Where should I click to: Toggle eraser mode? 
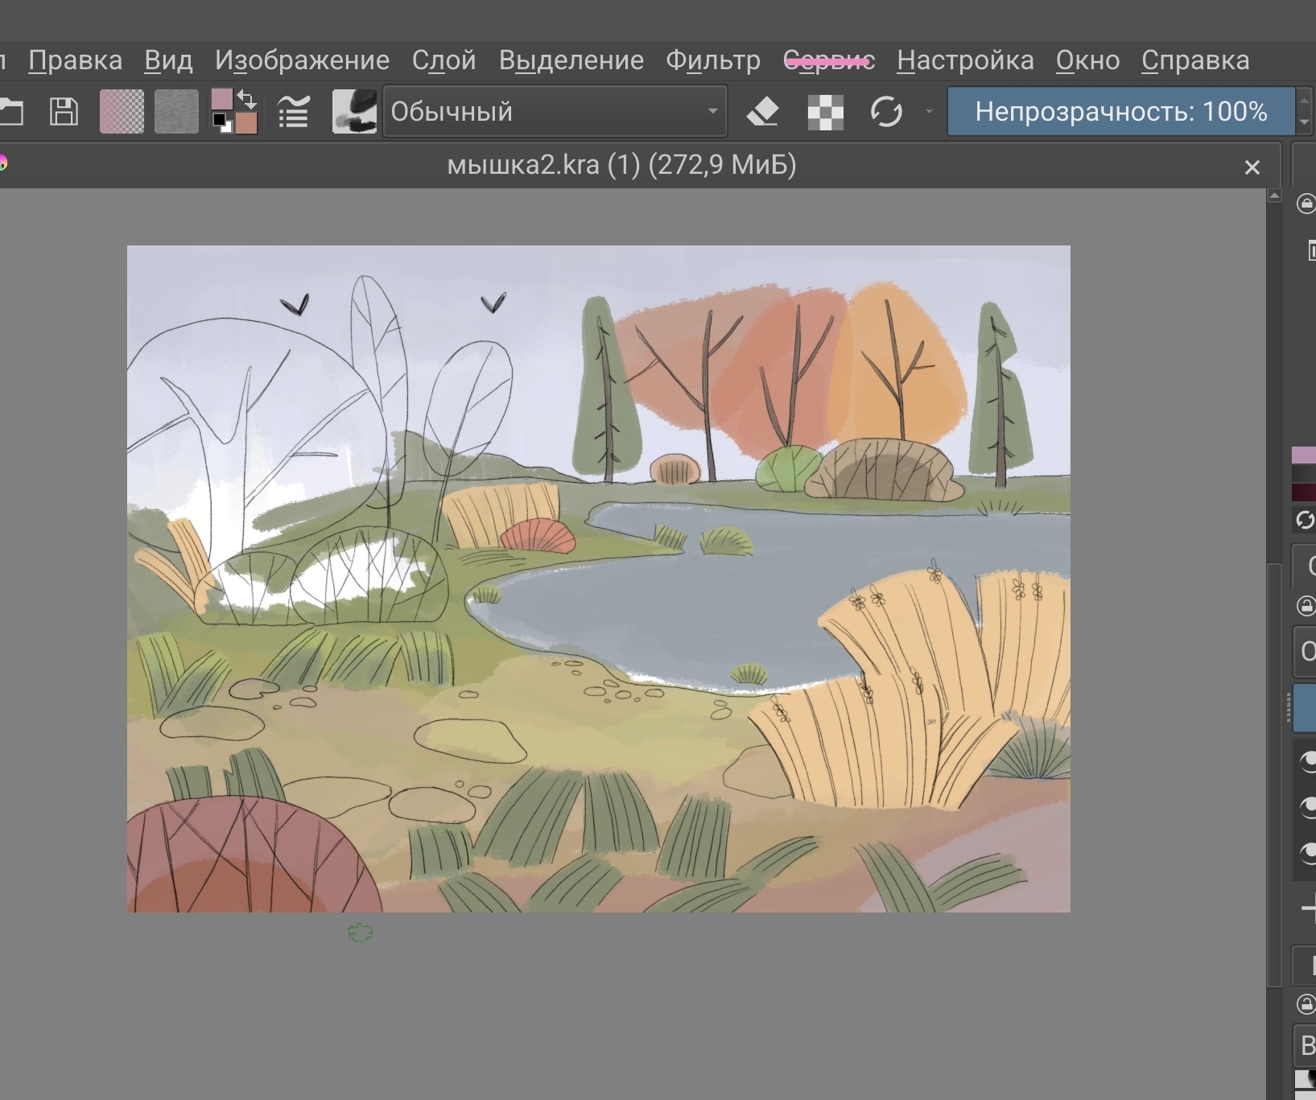click(x=762, y=111)
